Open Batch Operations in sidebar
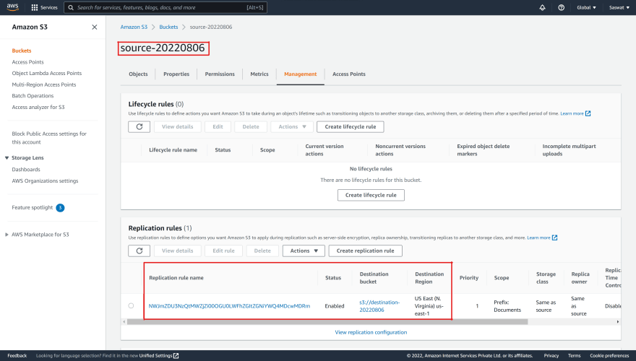 [x=33, y=96]
